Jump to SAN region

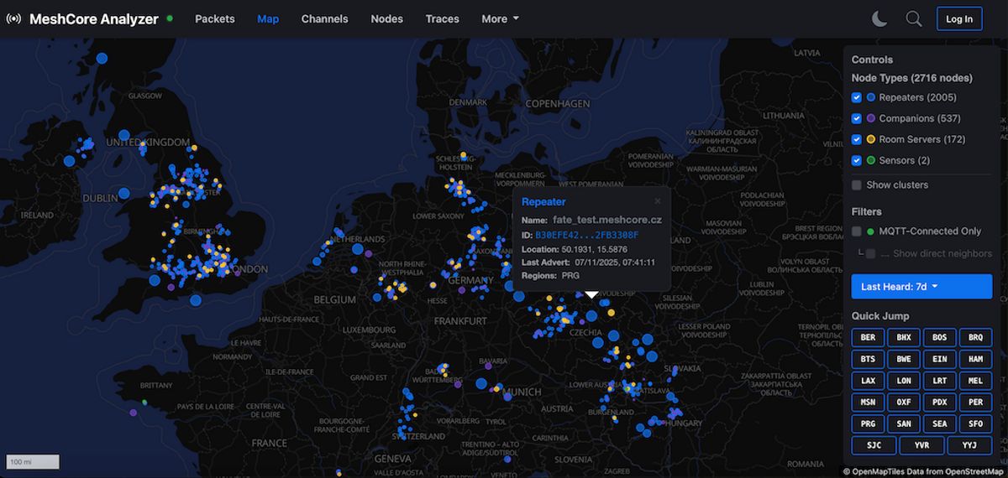coord(904,424)
